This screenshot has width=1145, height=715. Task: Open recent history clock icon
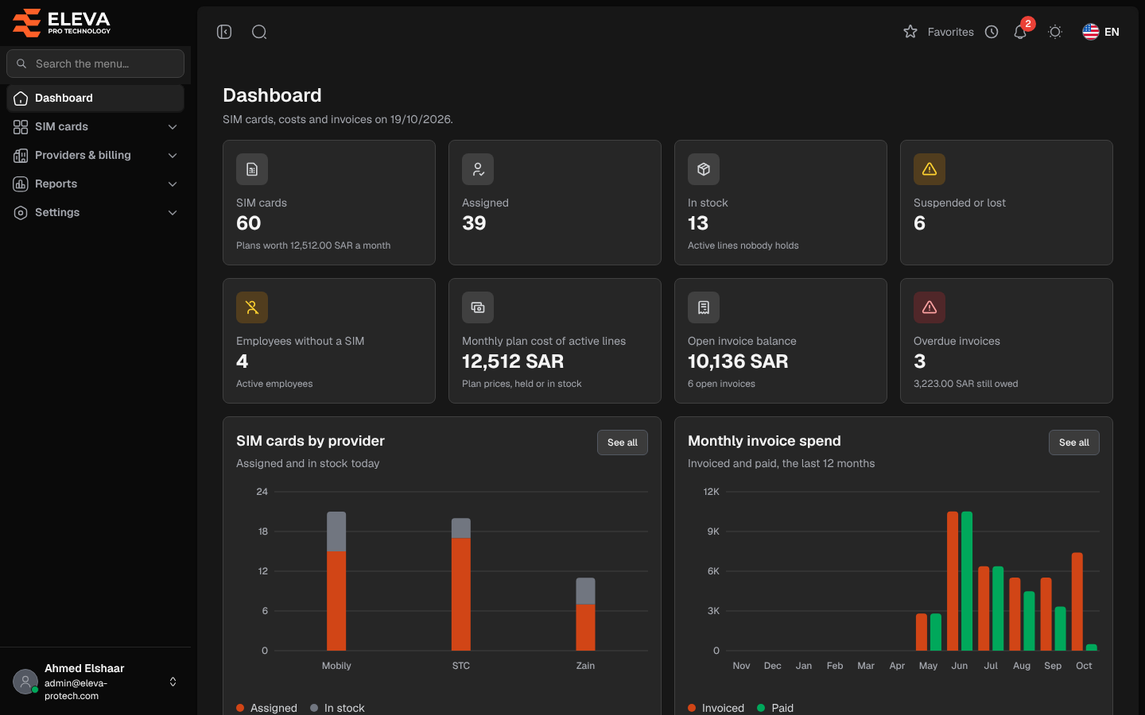point(992,32)
